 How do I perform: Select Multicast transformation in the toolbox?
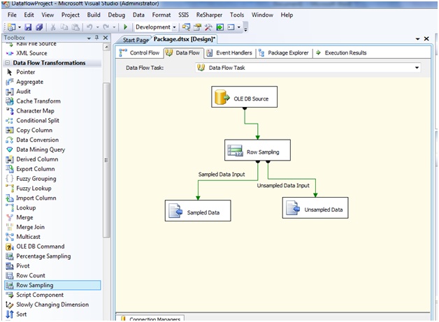(29, 237)
